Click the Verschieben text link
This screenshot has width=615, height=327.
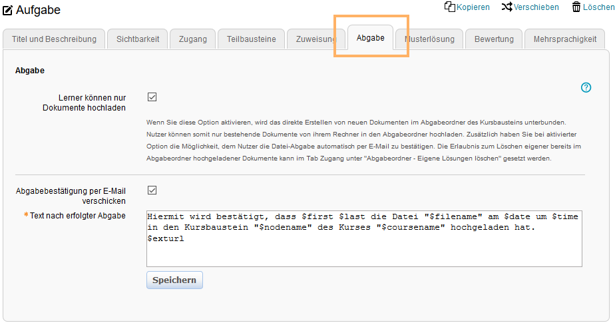pyautogui.click(x=536, y=7)
